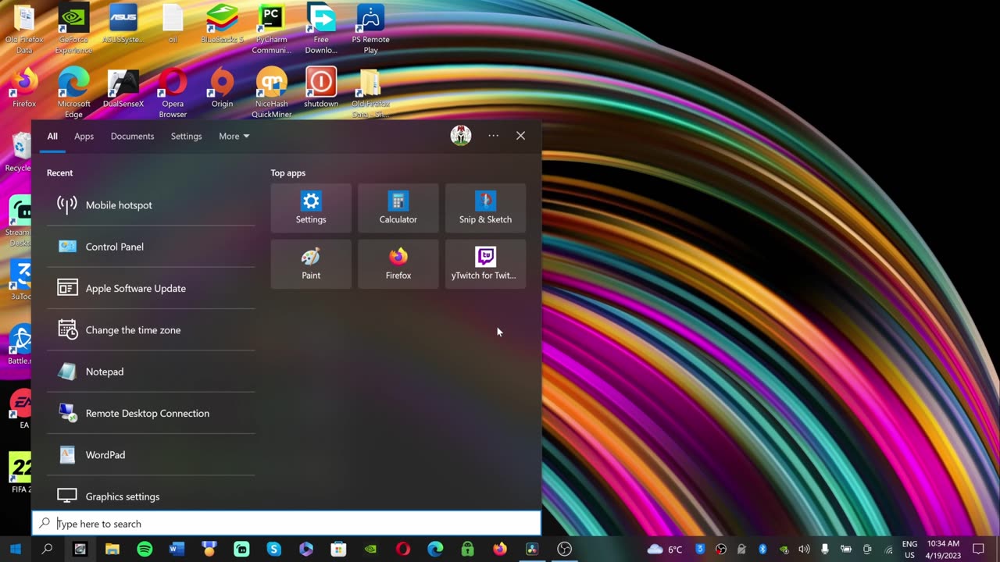Viewport: 1000px width, 562px height.
Task: Open the clock showing 10:34 AM
Action: coord(943,550)
